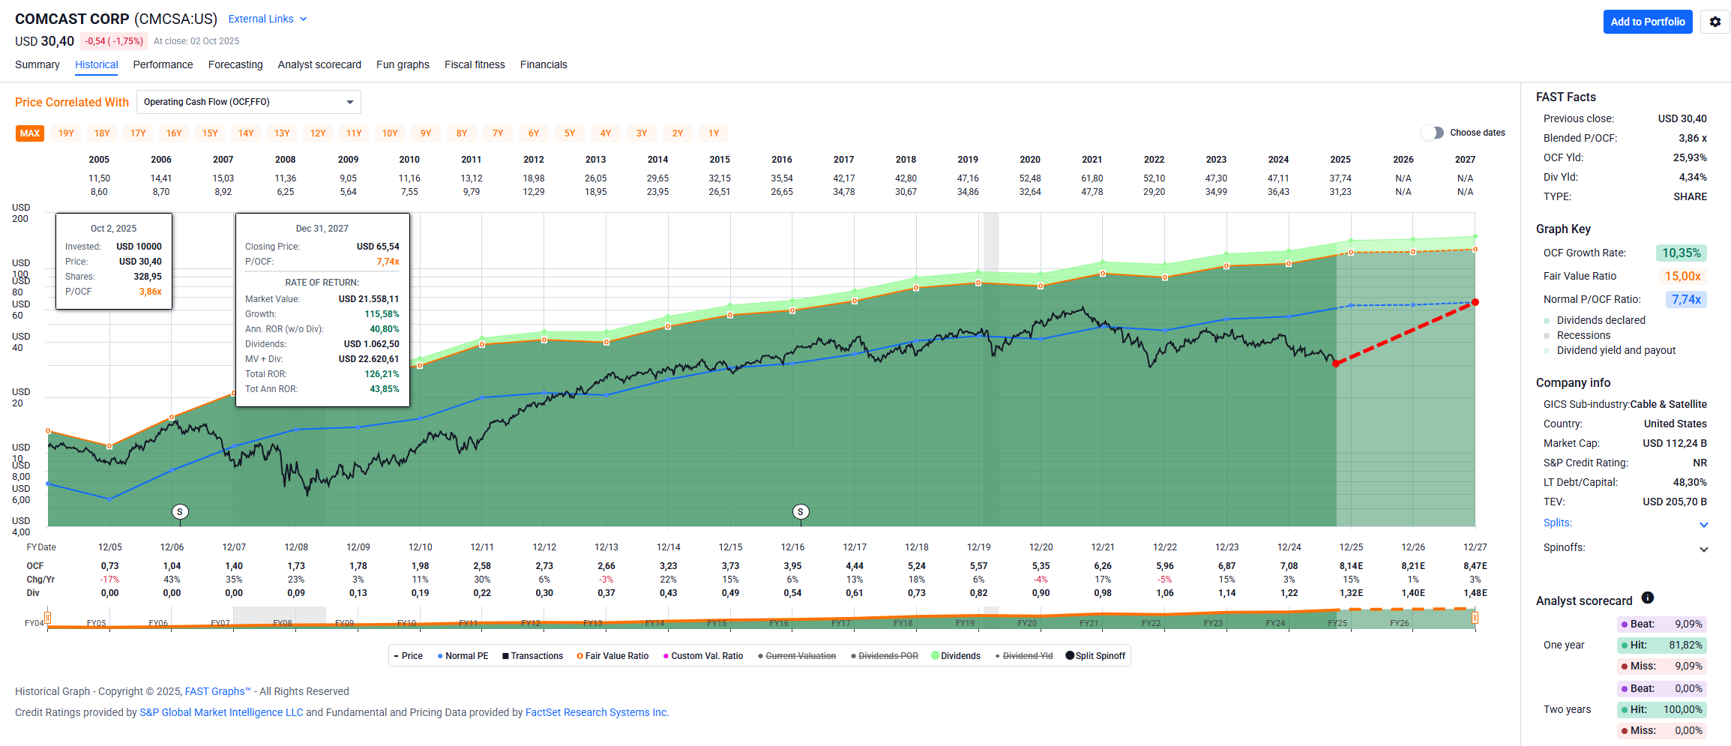Screen dimensions: 1731x746
Task: Click the 2016 stock split marker
Action: pyautogui.click(x=801, y=512)
